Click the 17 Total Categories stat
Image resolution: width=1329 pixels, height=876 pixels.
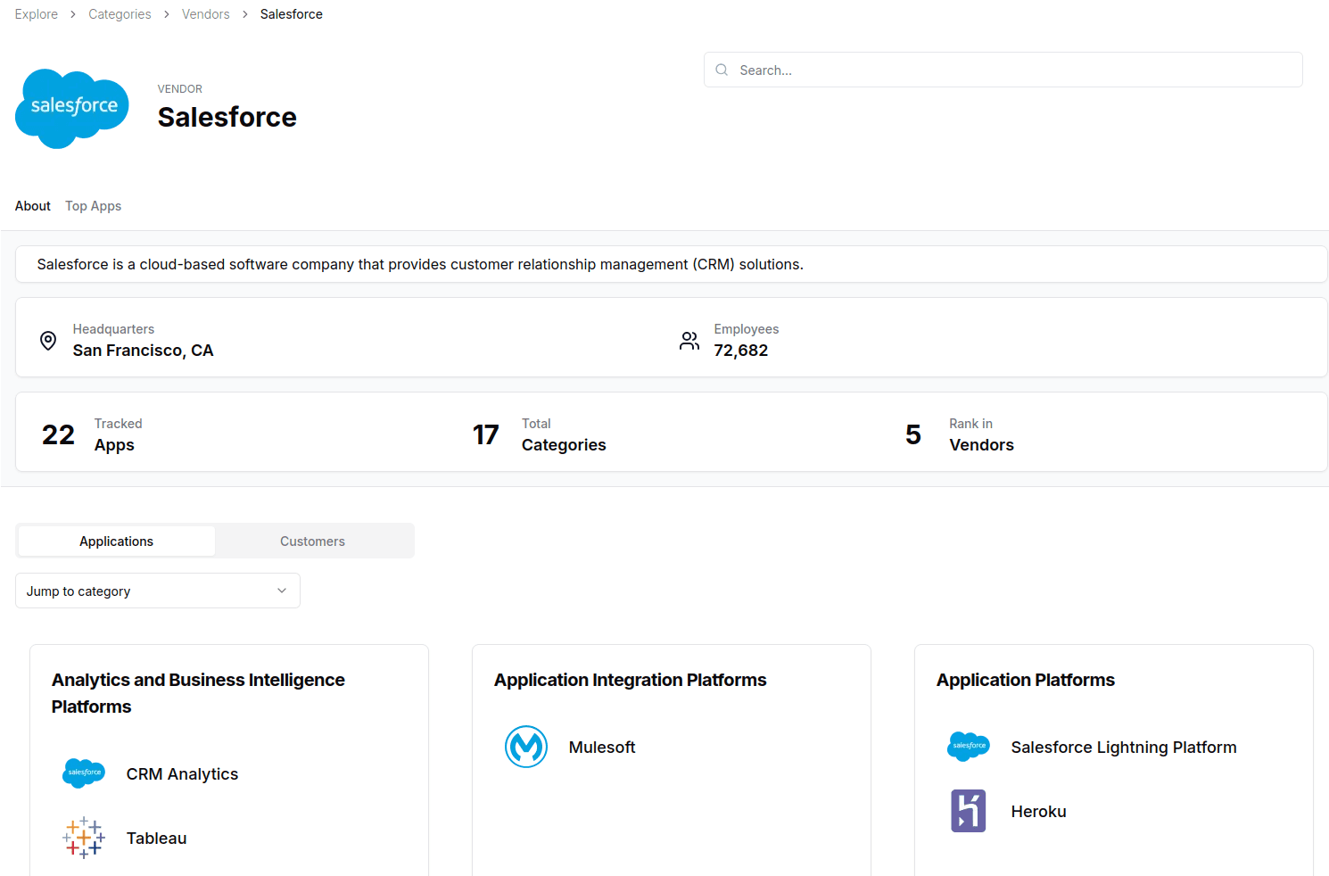click(x=540, y=434)
